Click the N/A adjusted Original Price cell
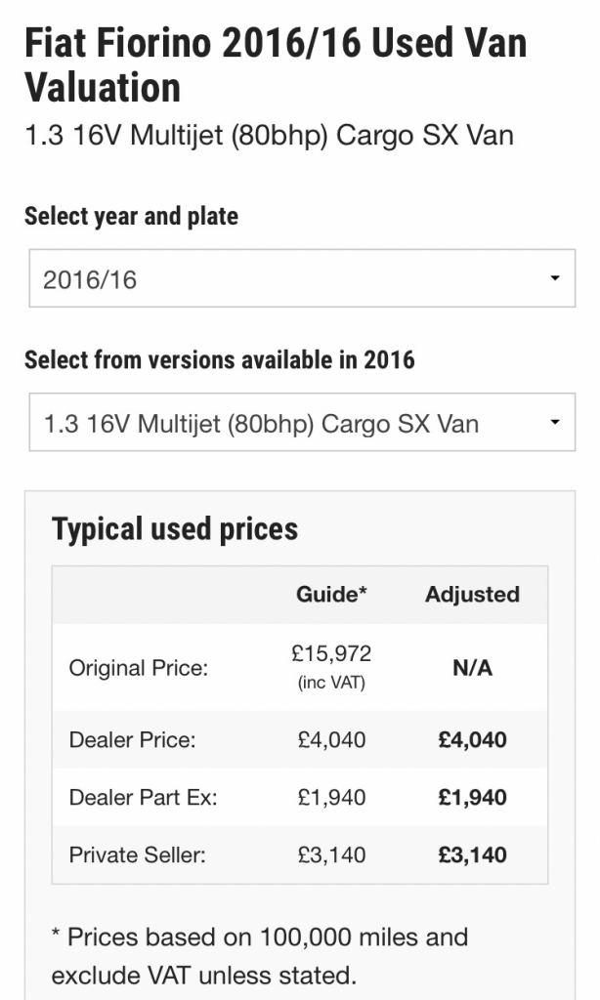This screenshot has height=1000, width=600. [473, 667]
